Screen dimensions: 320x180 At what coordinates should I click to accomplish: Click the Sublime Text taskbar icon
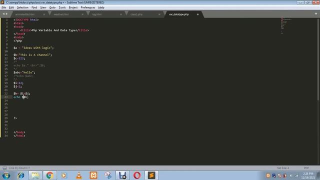point(151,175)
